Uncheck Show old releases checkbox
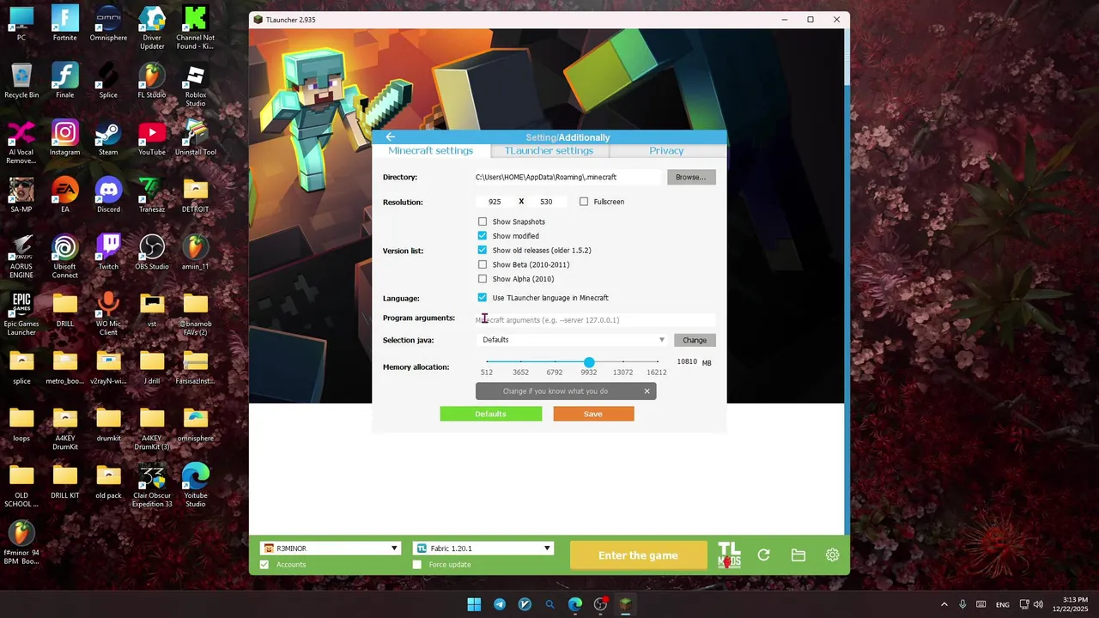 482,250
